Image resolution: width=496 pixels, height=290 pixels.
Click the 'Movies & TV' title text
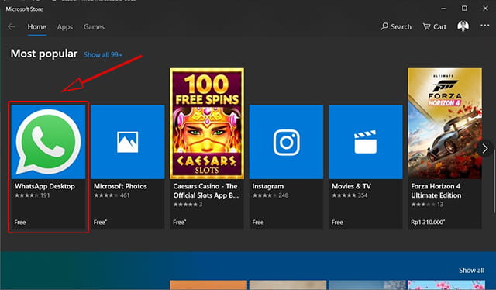[x=351, y=186]
